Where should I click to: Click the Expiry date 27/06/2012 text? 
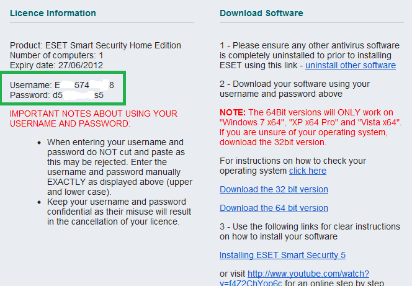point(56,65)
